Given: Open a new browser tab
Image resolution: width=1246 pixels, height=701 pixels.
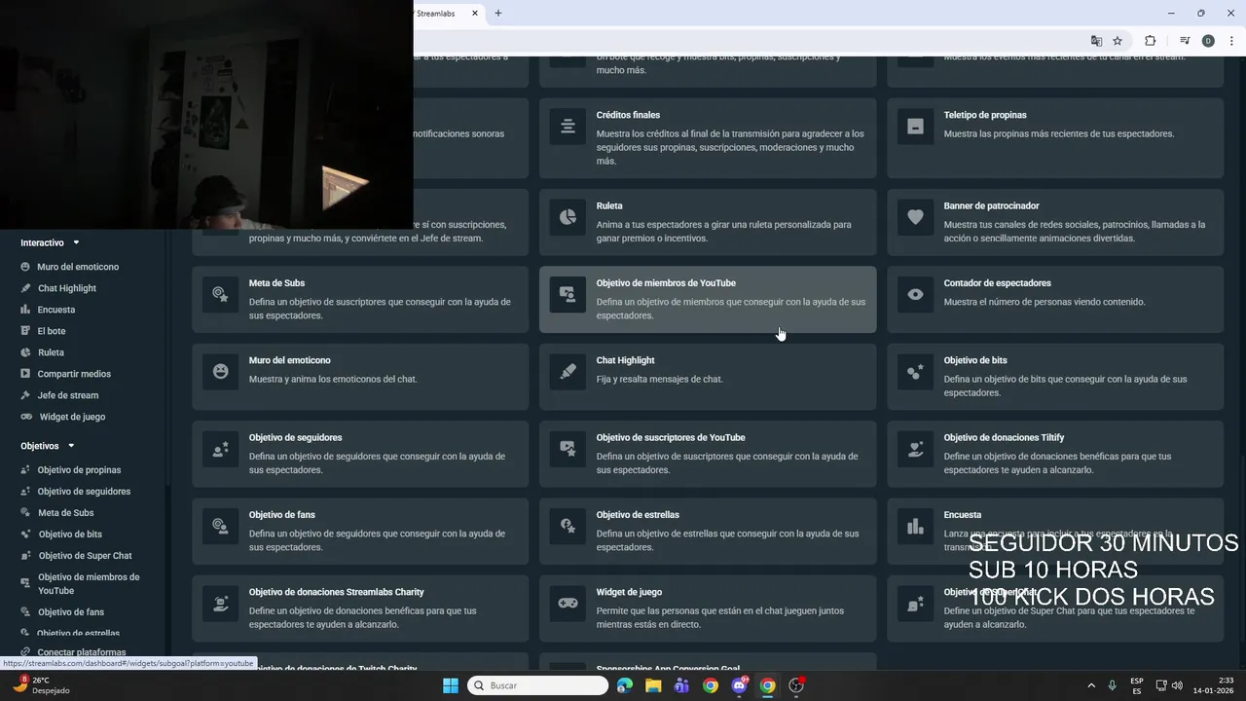Looking at the screenshot, I should 498,14.
